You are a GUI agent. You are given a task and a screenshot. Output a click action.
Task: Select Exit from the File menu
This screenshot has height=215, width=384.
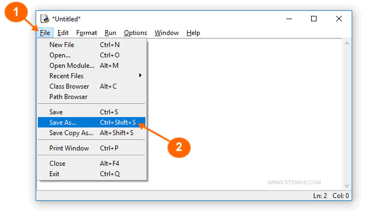[92, 174]
